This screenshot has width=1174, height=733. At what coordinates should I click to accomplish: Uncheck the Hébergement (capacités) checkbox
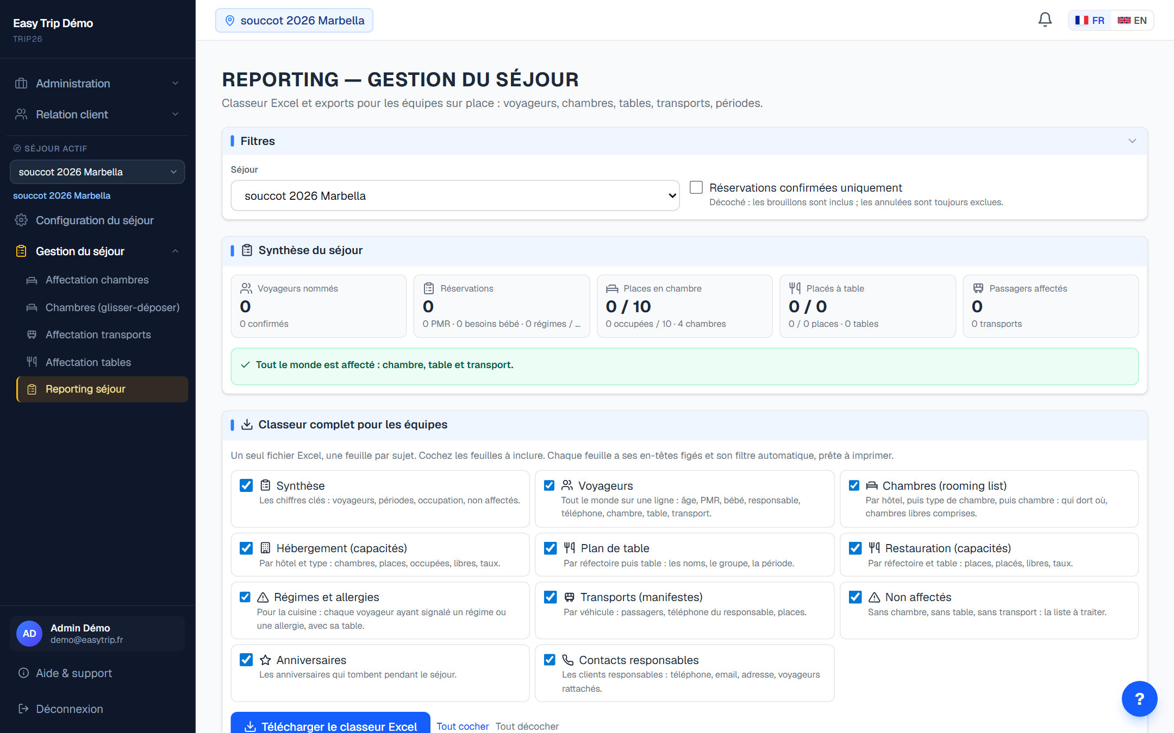click(246, 548)
